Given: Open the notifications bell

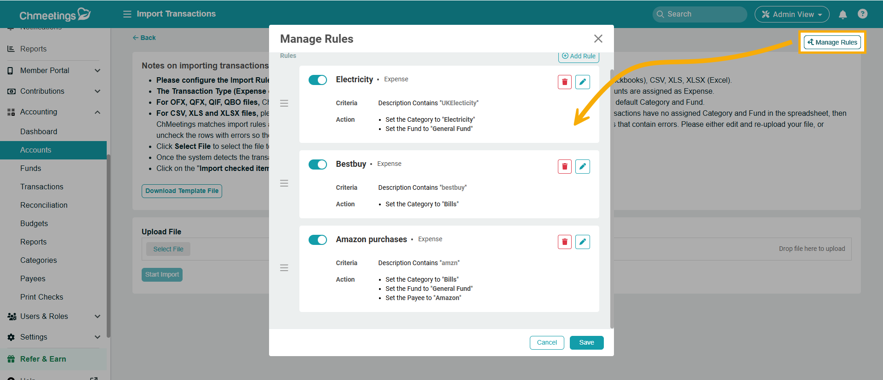Looking at the screenshot, I should coord(843,14).
